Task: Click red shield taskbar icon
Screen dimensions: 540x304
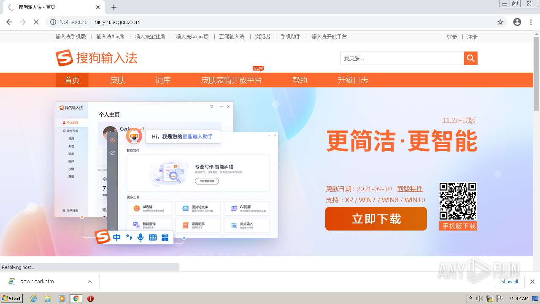Action: click(90, 299)
